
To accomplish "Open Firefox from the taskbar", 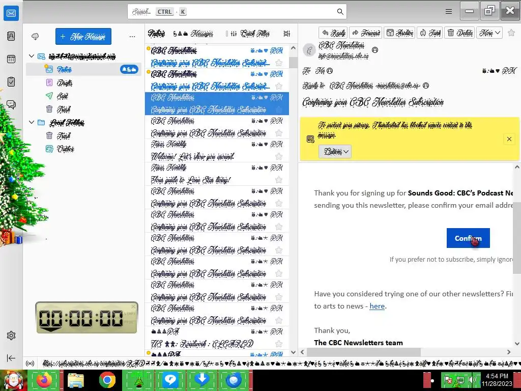I will point(44,380).
